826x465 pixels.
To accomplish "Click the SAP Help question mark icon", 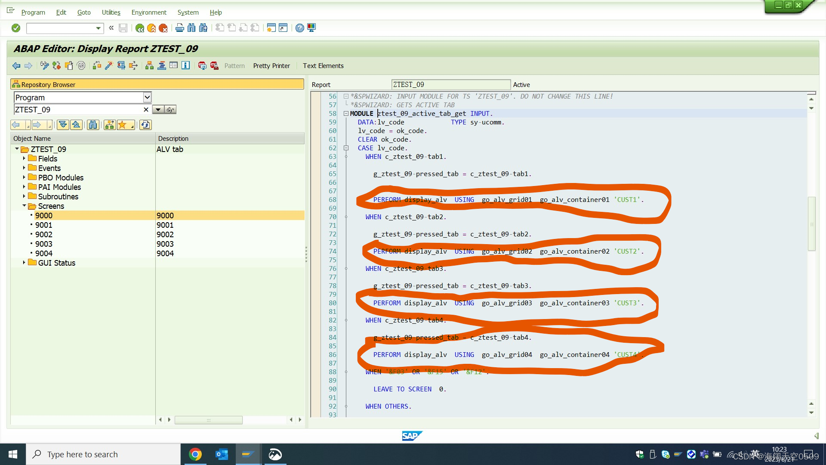I will [299, 28].
